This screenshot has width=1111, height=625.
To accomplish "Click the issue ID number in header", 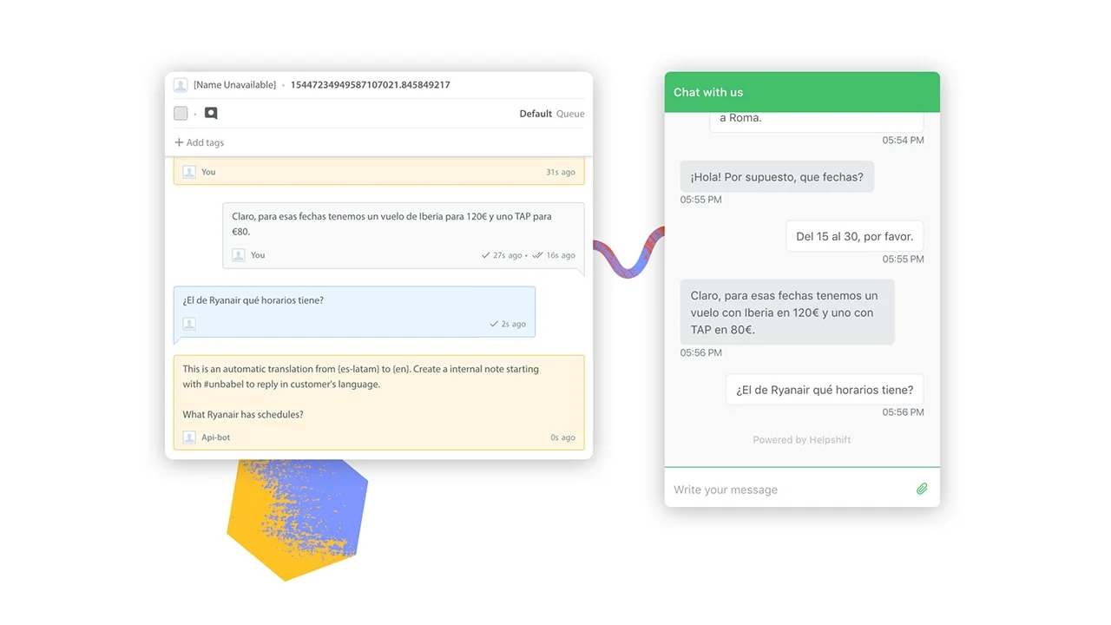I will coord(370,85).
